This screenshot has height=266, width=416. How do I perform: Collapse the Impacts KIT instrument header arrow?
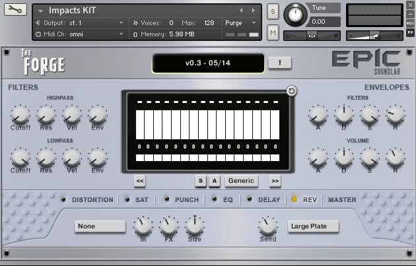[x=40, y=11]
